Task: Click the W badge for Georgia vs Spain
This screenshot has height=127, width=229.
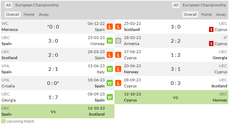Action: pos(110,97)
